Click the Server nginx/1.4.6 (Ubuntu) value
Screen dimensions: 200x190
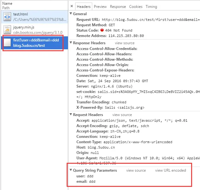coord(112,86)
